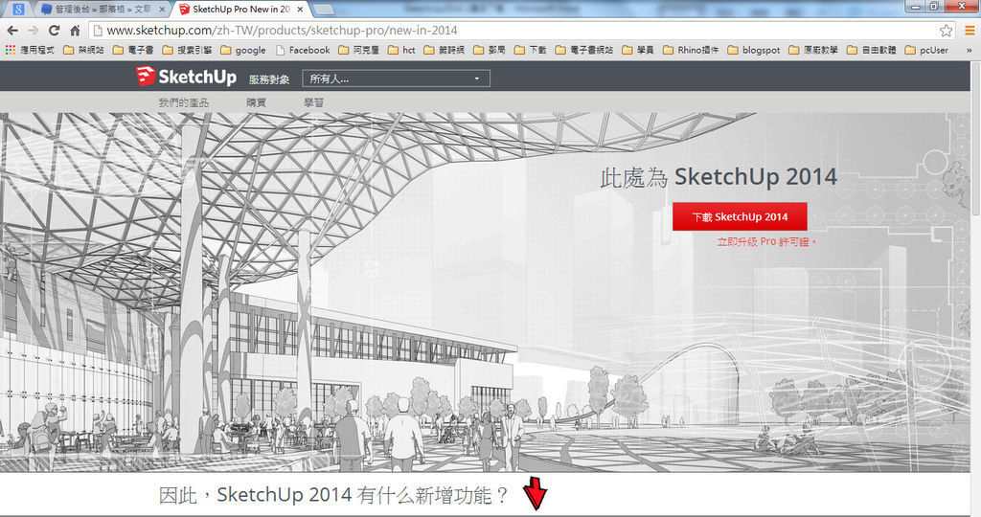Click the SketchUp 2014 hero banner image
Viewport: 981px width, 517px height.
click(485, 292)
